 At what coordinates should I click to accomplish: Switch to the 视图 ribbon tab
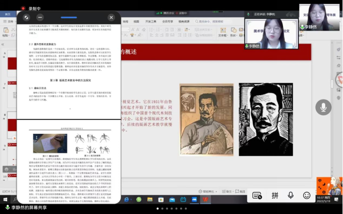pyautogui.click(x=136, y=21)
